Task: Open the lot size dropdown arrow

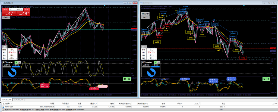Action: [13, 9]
